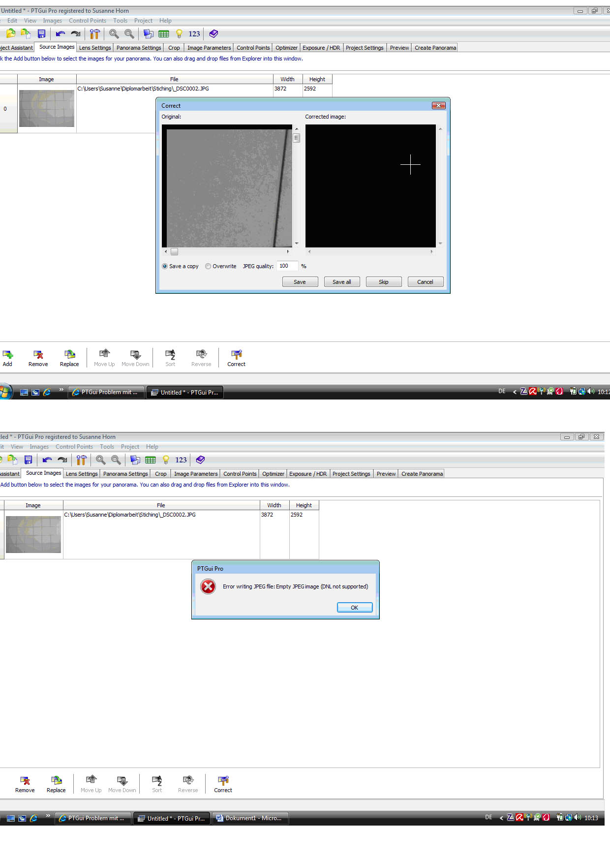The image size is (610, 860).
Task: Click OK in the PTGui Pro error dialog
Action: (354, 608)
